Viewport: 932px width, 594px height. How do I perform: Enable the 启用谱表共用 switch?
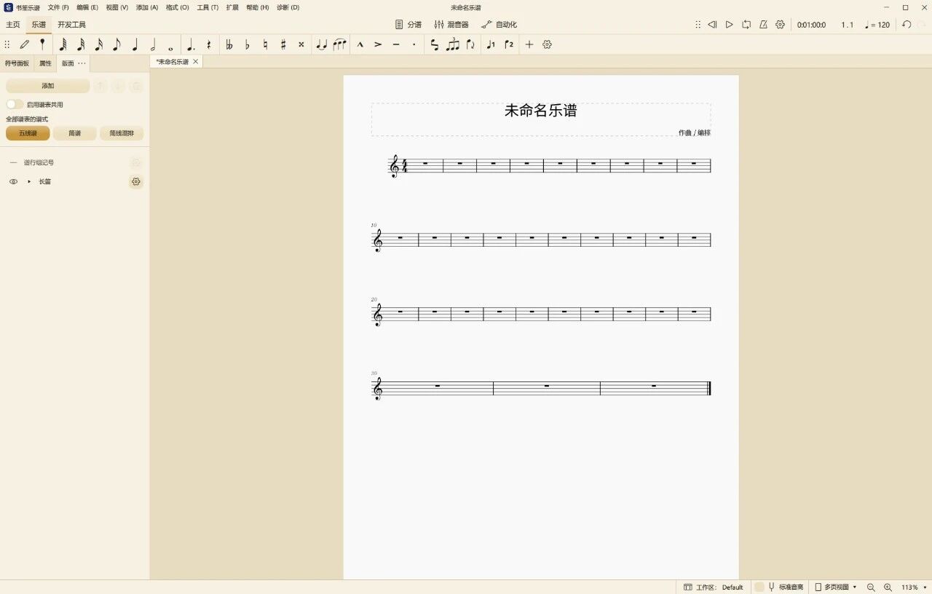(15, 105)
